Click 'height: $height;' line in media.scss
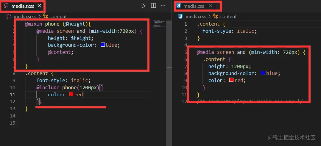321x146 pixels. coord(71,38)
